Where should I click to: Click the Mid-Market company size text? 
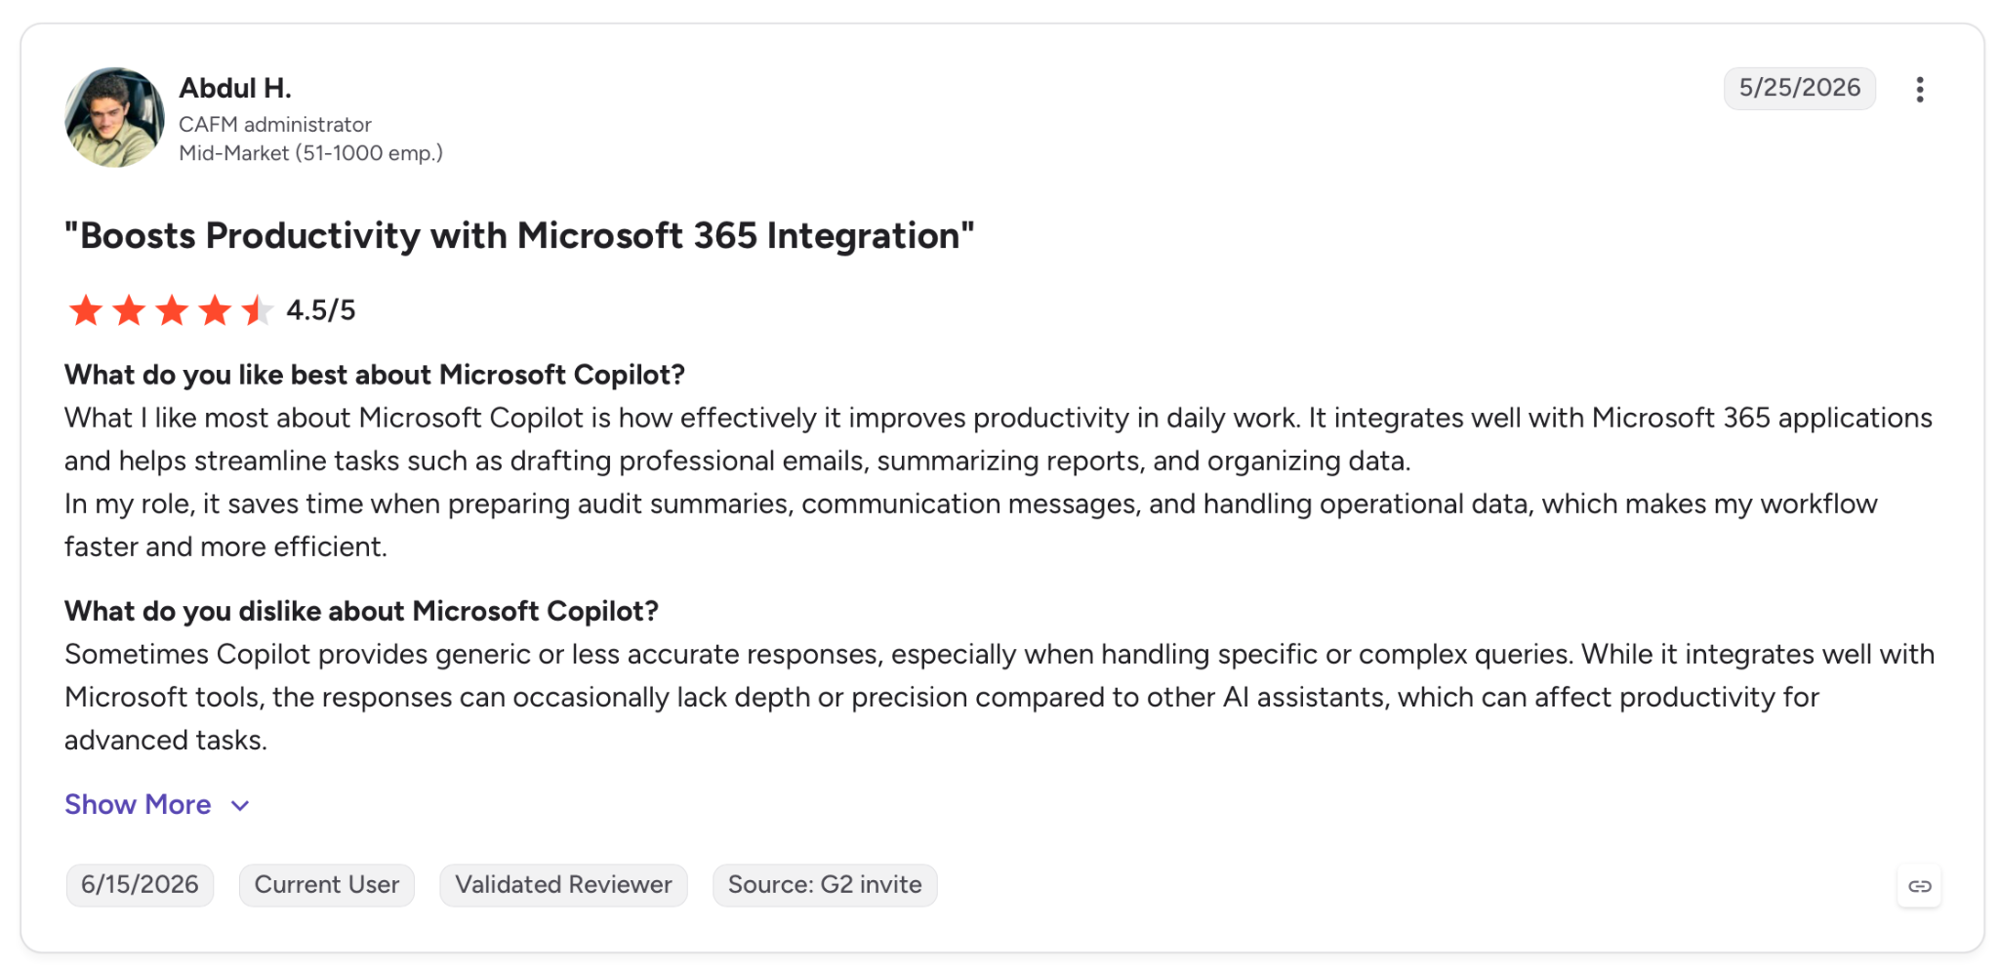tap(310, 153)
